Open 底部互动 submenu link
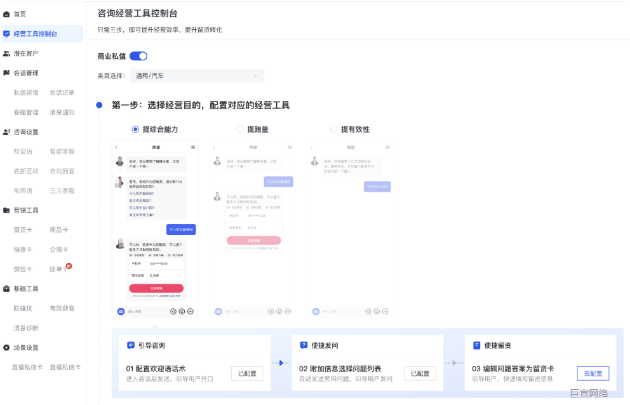The height and width of the screenshot is (405, 630). click(x=26, y=171)
